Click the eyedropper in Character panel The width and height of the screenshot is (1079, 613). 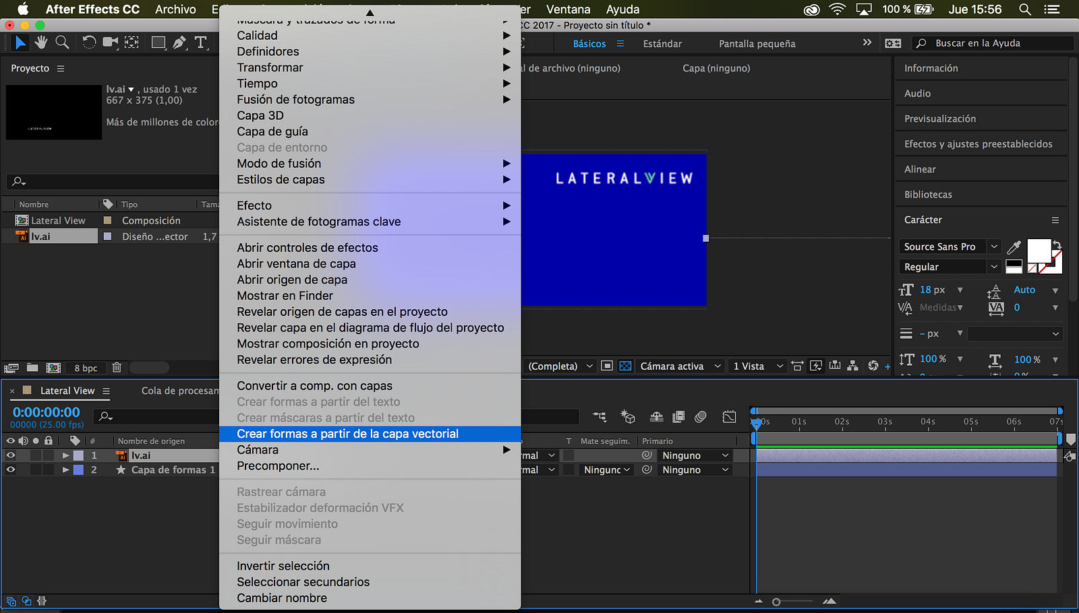point(1014,247)
